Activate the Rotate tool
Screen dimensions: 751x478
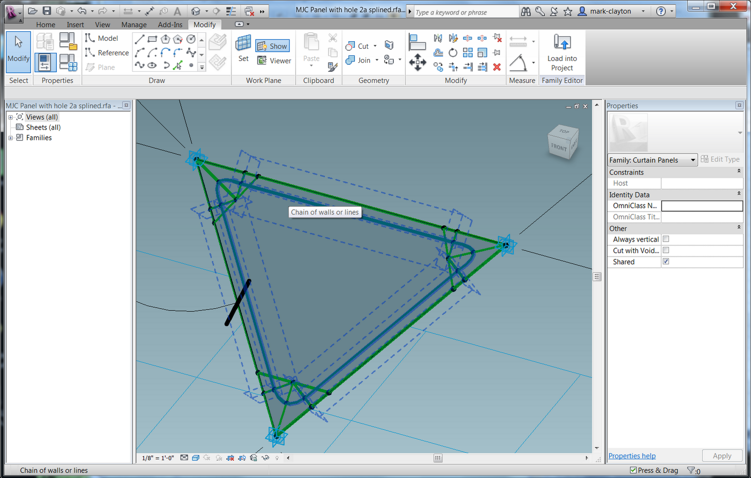coord(452,53)
